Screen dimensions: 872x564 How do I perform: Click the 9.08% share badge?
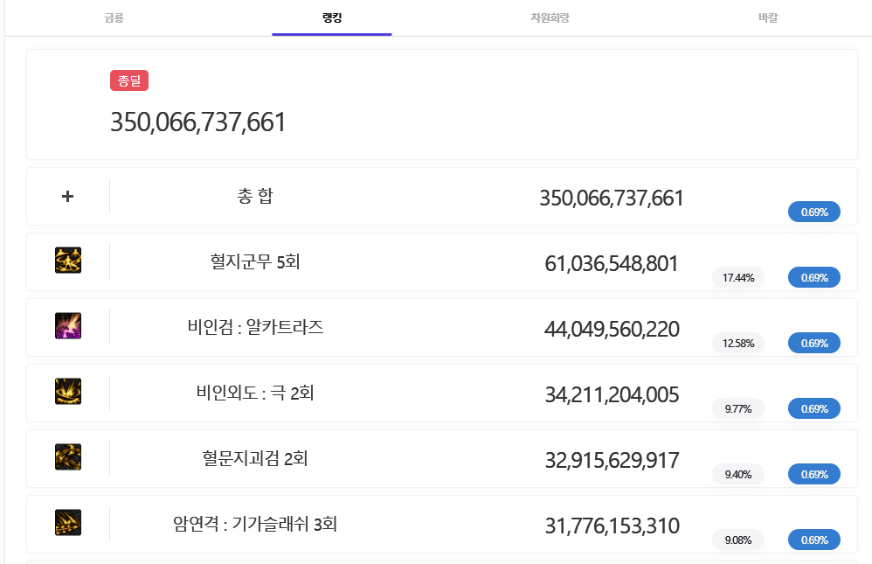click(738, 540)
